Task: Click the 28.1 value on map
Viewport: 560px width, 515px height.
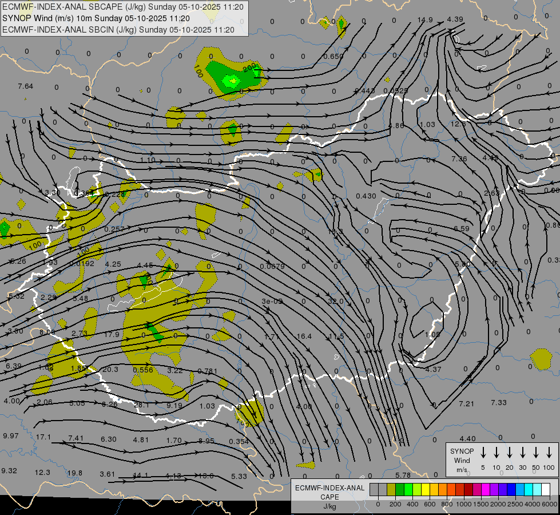Action: point(141,405)
